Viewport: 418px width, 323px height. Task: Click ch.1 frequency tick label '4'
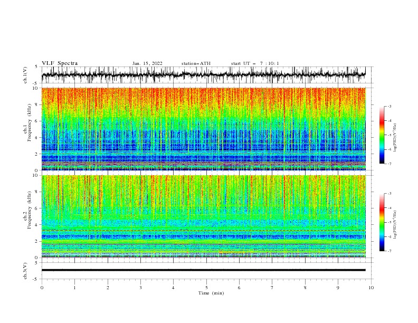pos(36,138)
